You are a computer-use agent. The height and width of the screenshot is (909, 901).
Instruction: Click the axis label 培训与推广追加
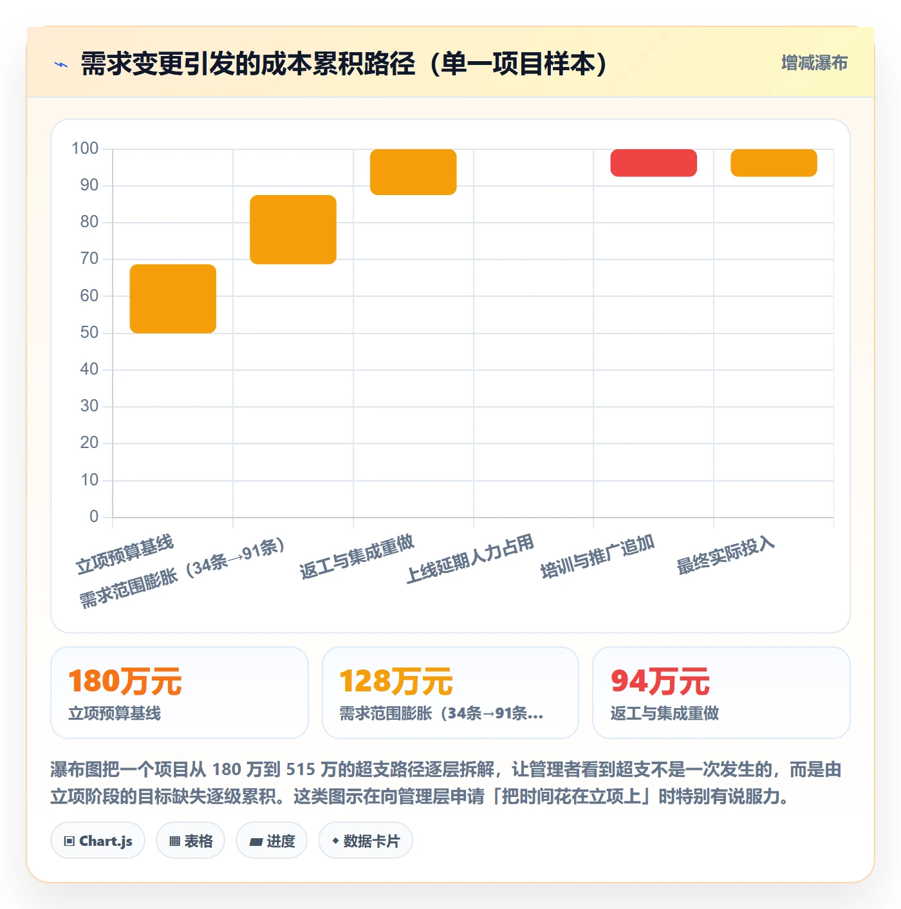(x=597, y=556)
